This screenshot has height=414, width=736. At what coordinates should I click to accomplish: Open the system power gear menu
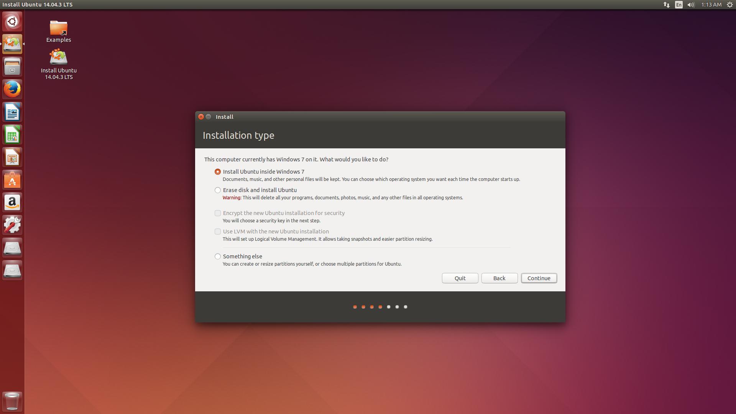click(730, 5)
